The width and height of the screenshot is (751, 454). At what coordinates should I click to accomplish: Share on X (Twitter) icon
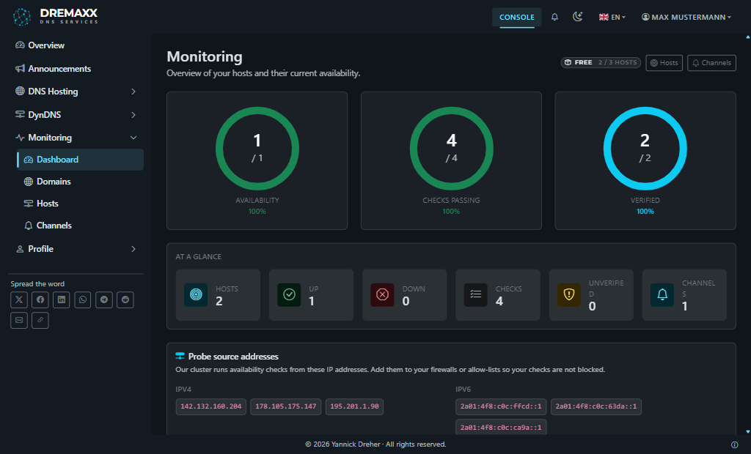click(19, 300)
